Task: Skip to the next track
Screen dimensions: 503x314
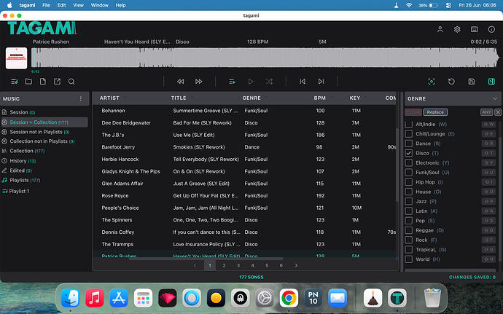Action: point(321,82)
